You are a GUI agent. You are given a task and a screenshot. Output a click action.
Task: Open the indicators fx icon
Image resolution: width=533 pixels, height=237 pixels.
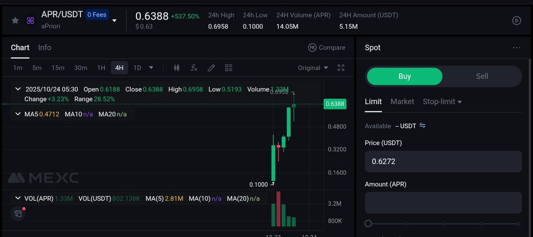tap(194, 68)
